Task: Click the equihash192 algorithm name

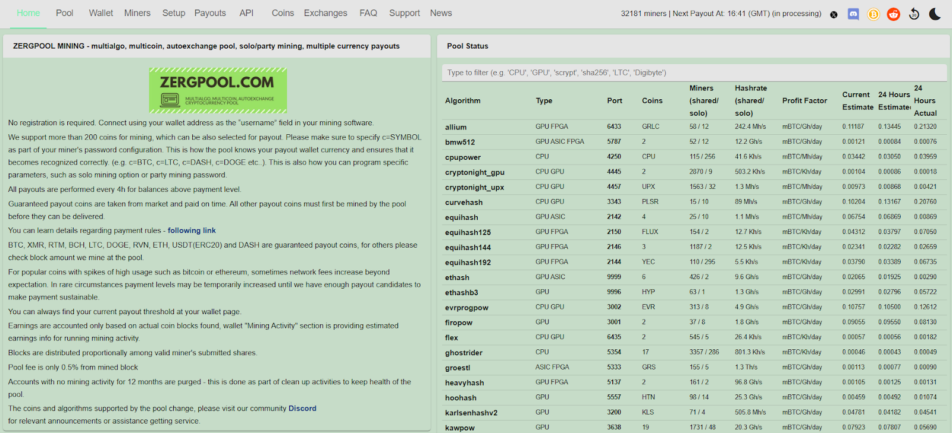Action: pos(468,262)
